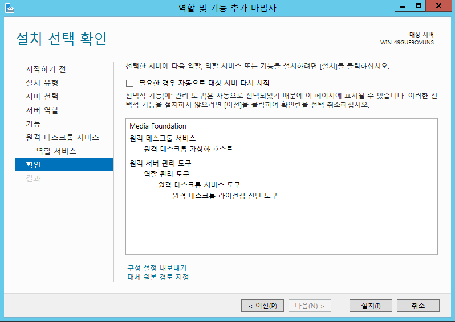Switch to 기능 step
Viewport: 455px width, 322px height.
[x=33, y=123]
